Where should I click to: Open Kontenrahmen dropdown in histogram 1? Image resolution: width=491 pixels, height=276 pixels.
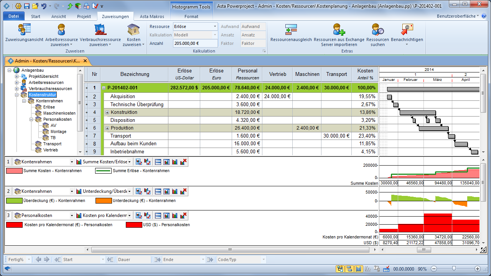(x=71, y=162)
